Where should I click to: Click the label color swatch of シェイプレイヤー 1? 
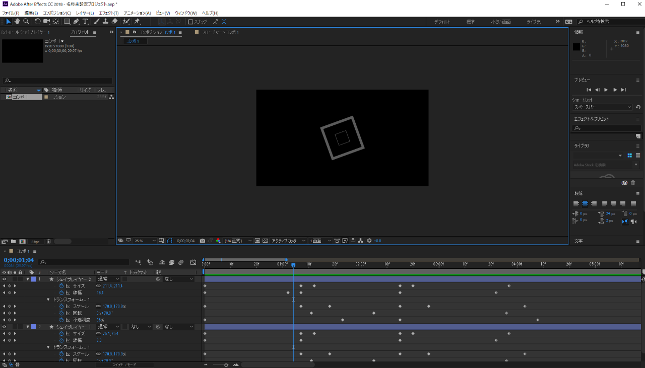coord(33,327)
